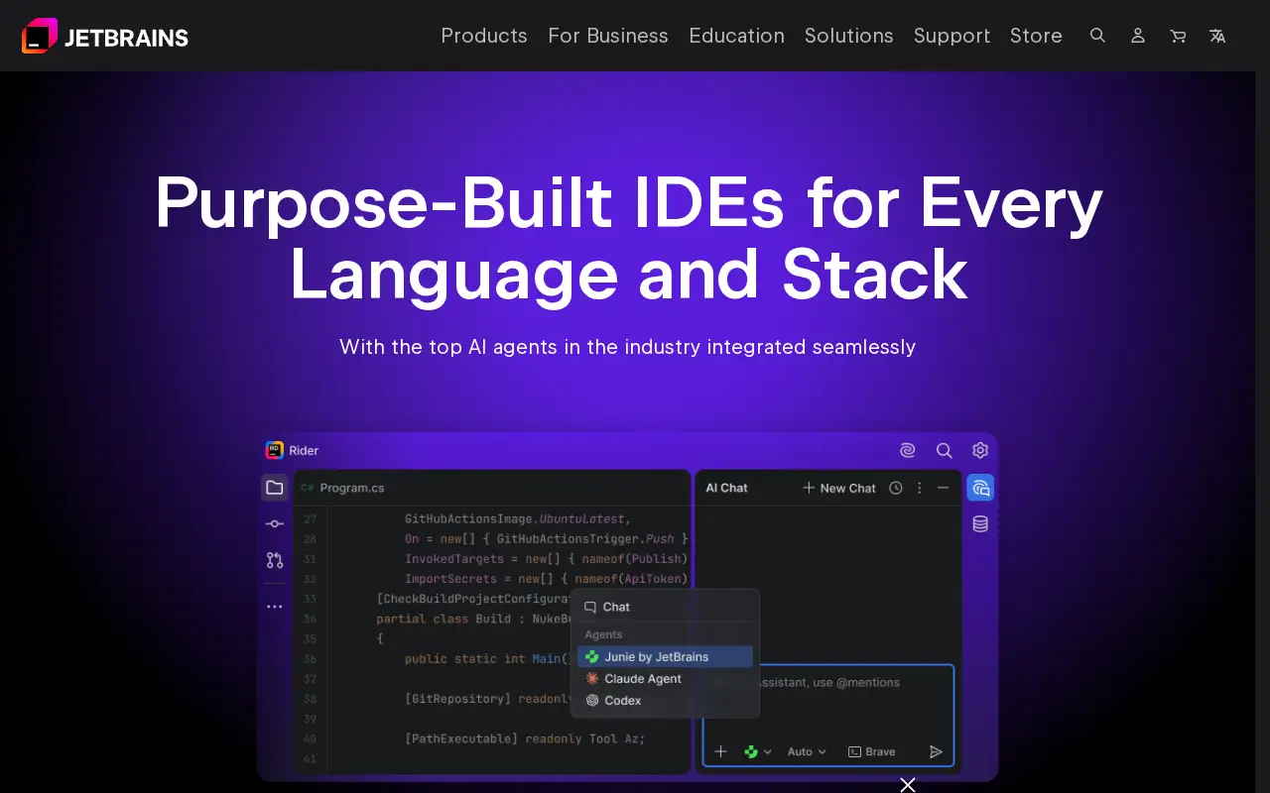Viewport: 1270px width, 793px height.
Task: Open the Support menu
Action: pos(952,36)
